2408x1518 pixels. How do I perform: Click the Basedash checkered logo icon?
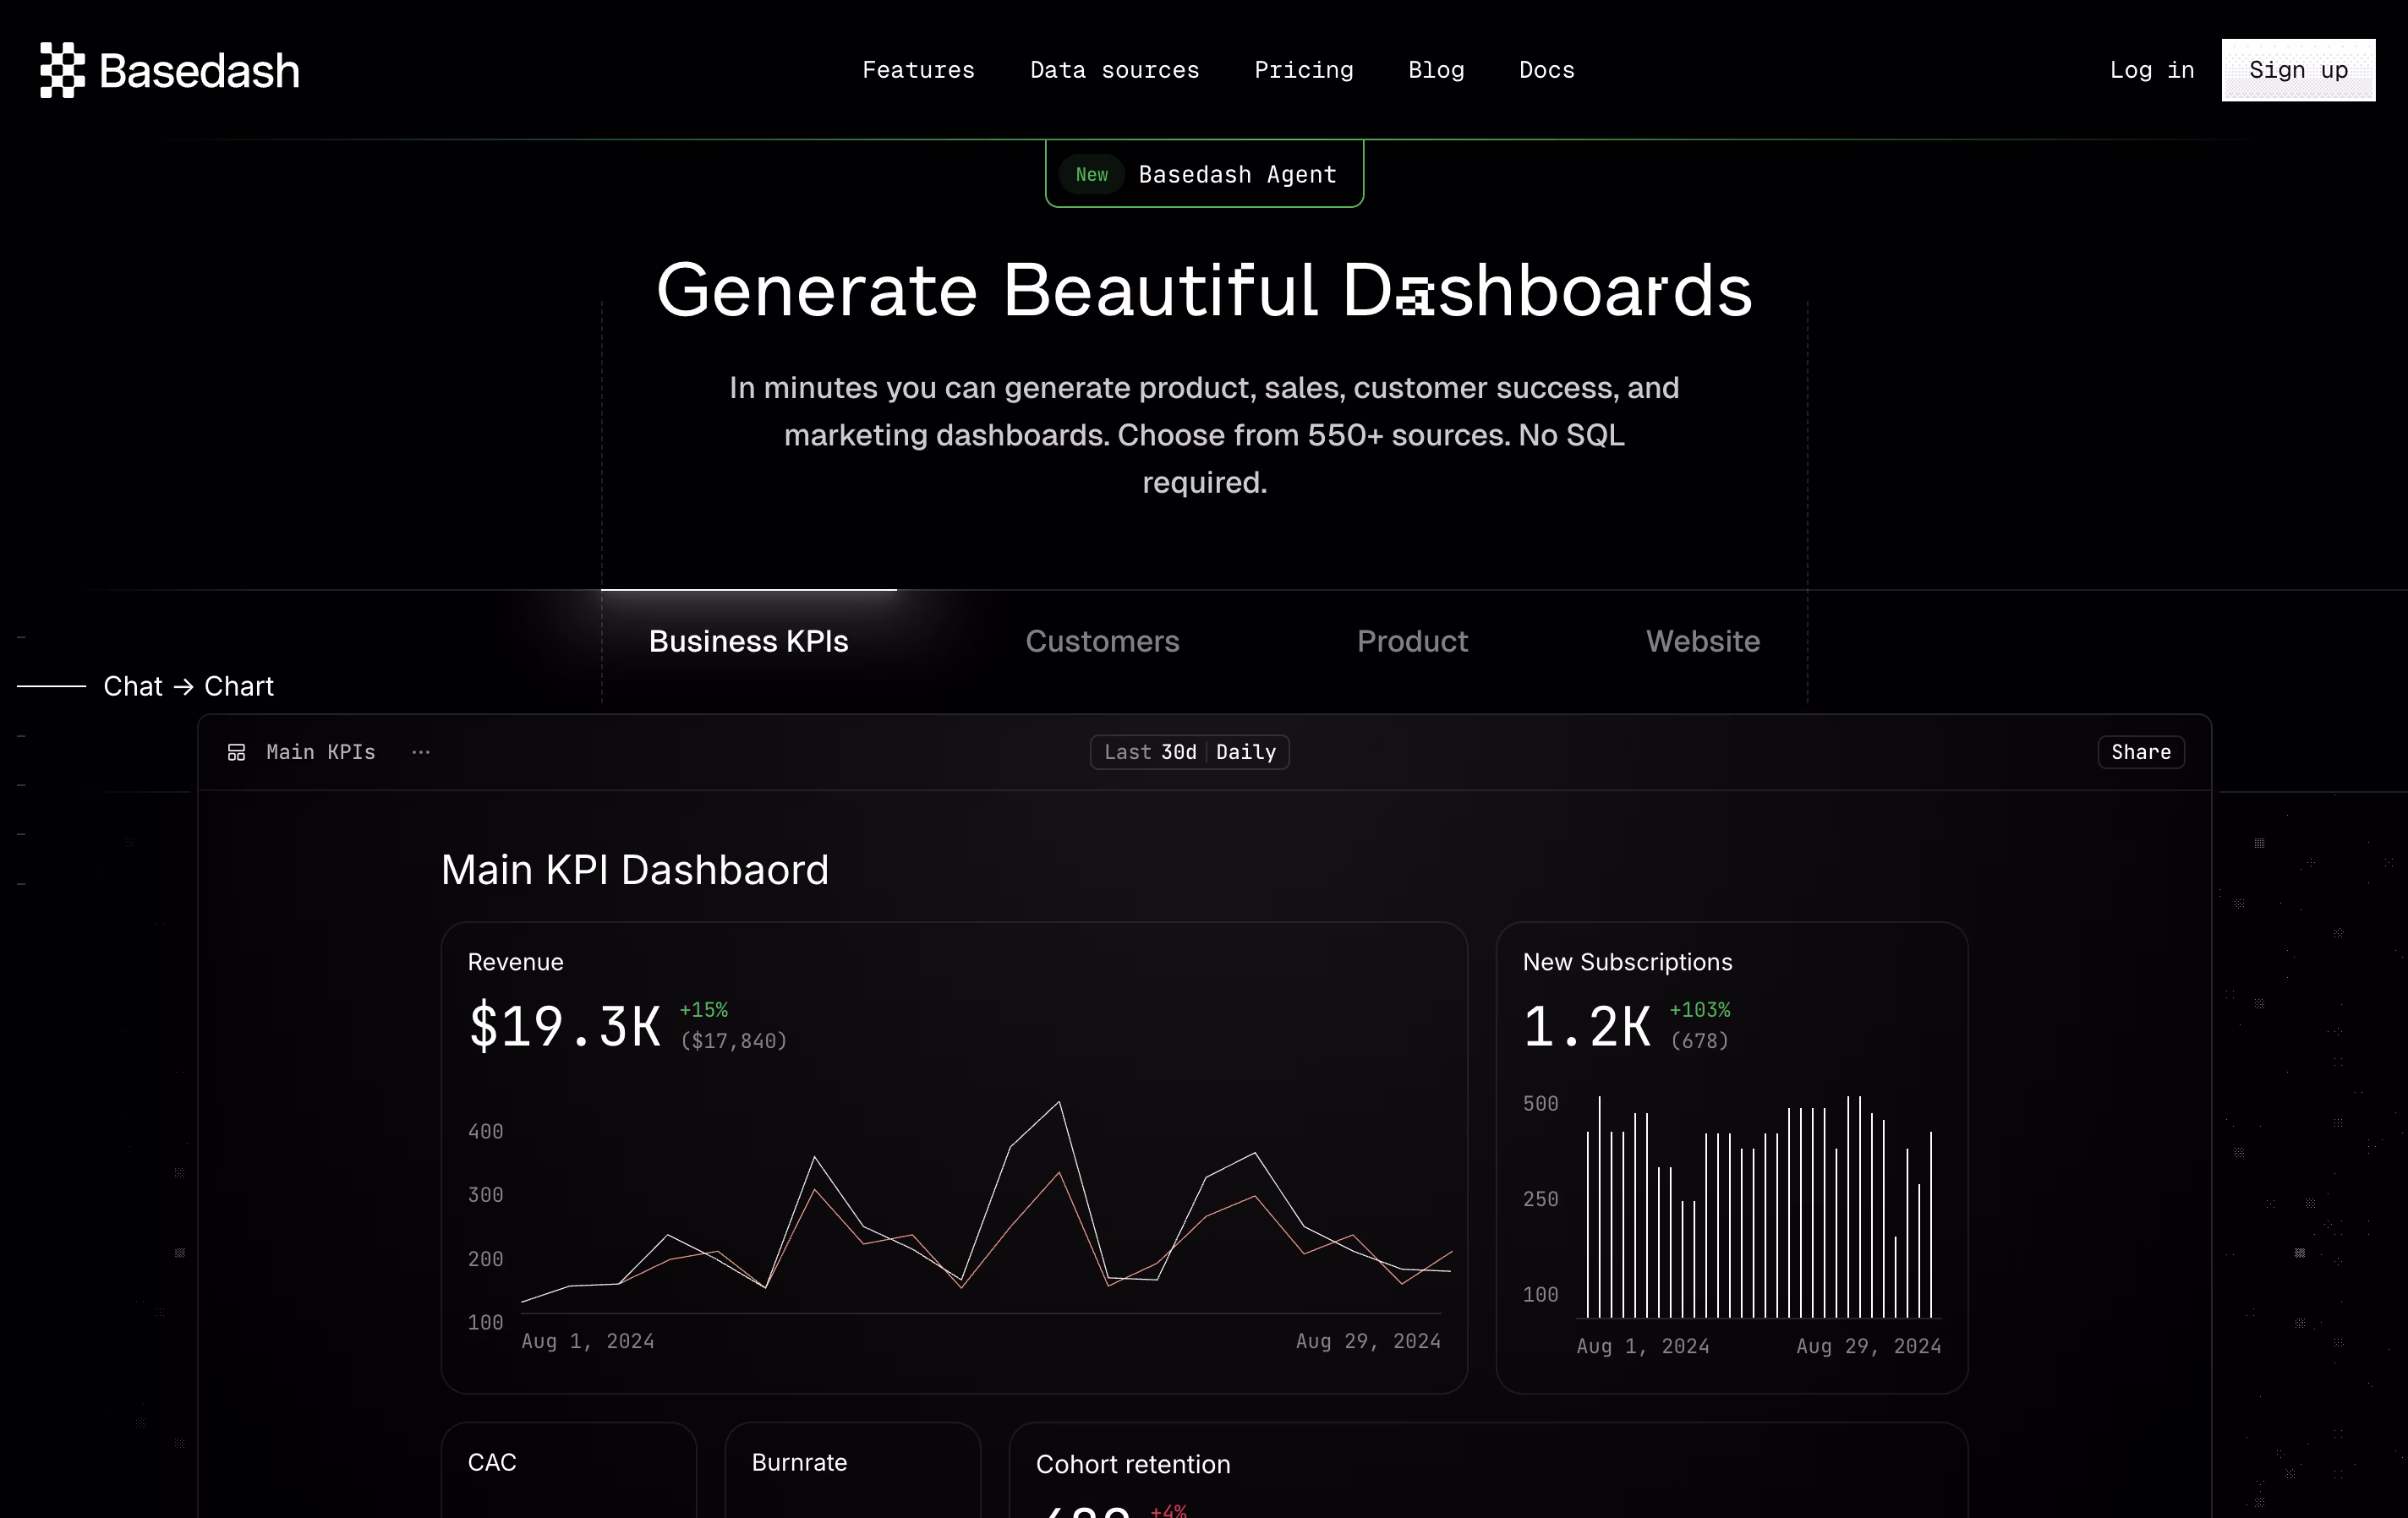pos(62,70)
